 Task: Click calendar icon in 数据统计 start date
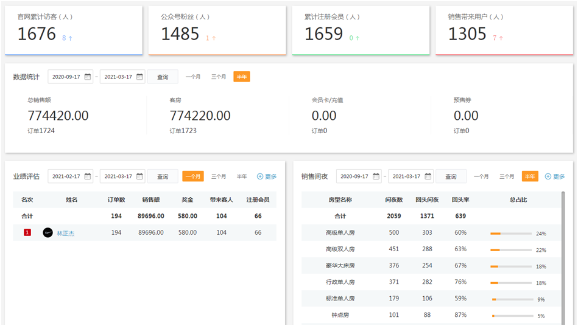point(88,77)
